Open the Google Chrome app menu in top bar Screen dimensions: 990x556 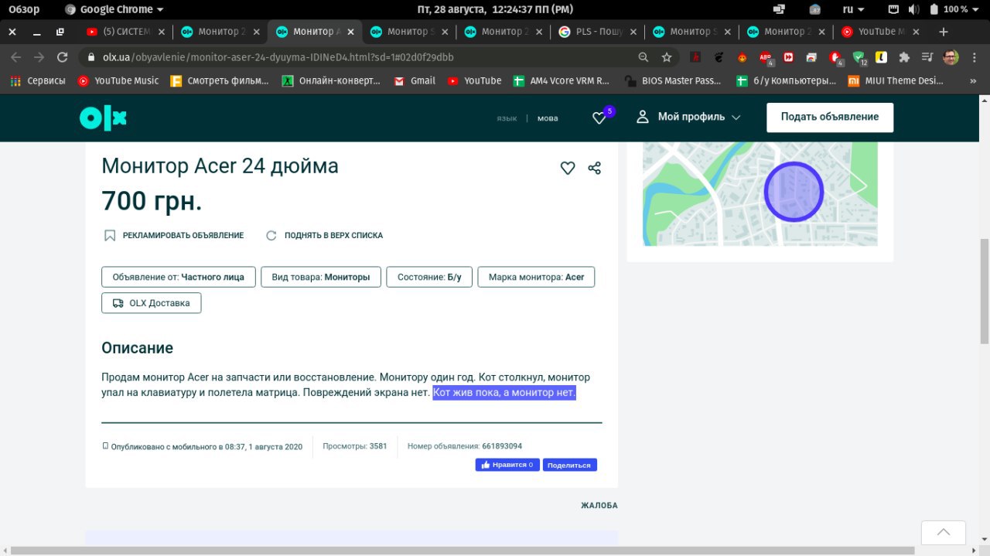(x=114, y=9)
